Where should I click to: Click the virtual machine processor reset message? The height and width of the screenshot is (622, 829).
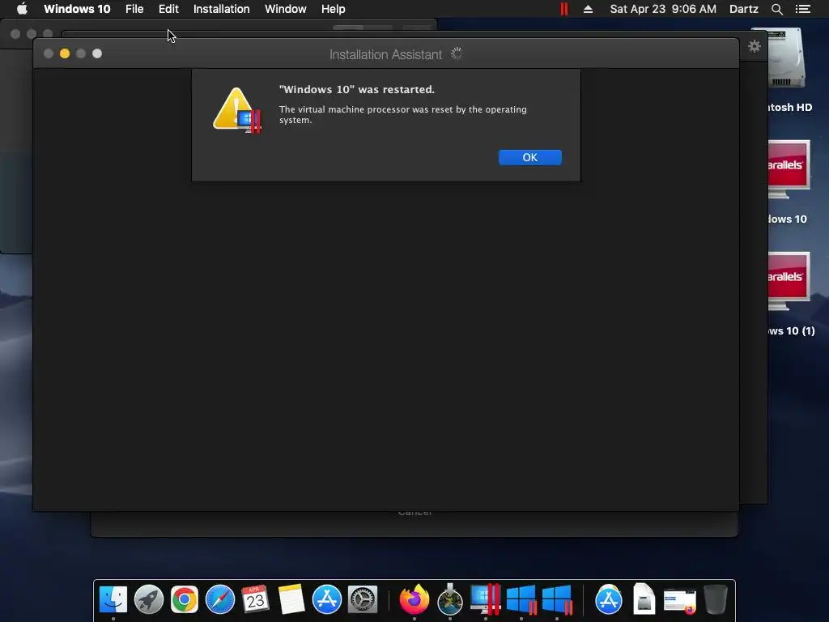(x=403, y=115)
